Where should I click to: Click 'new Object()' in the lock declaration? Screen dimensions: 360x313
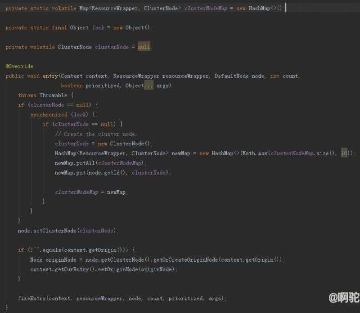[x=131, y=27]
